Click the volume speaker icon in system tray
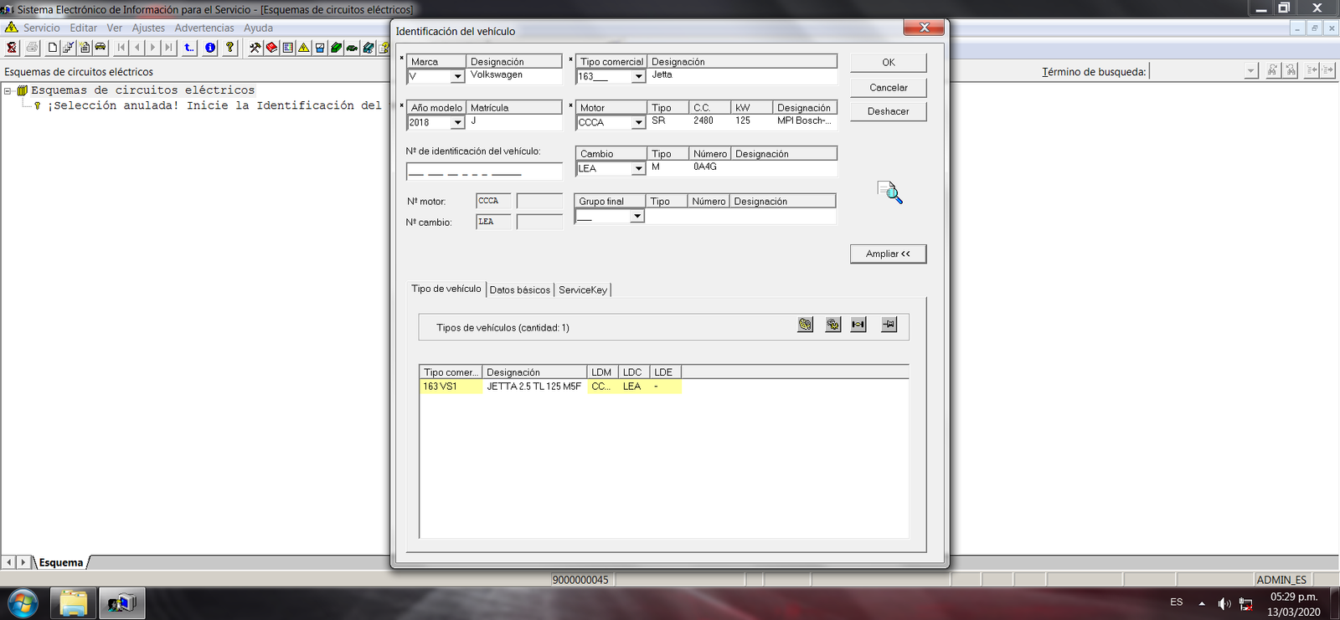The width and height of the screenshot is (1340, 620). pyautogui.click(x=1224, y=603)
